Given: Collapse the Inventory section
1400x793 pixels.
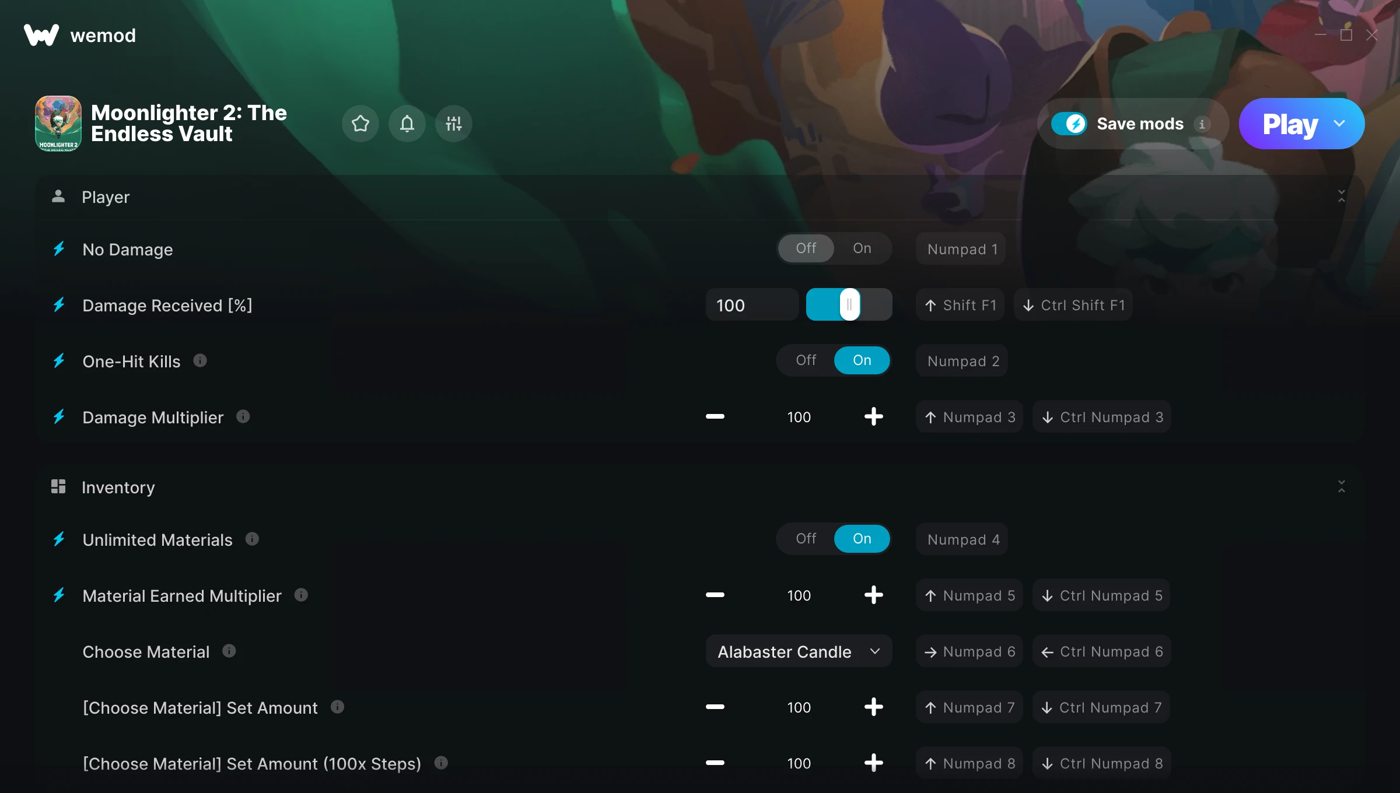Looking at the screenshot, I should click(x=1342, y=486).
